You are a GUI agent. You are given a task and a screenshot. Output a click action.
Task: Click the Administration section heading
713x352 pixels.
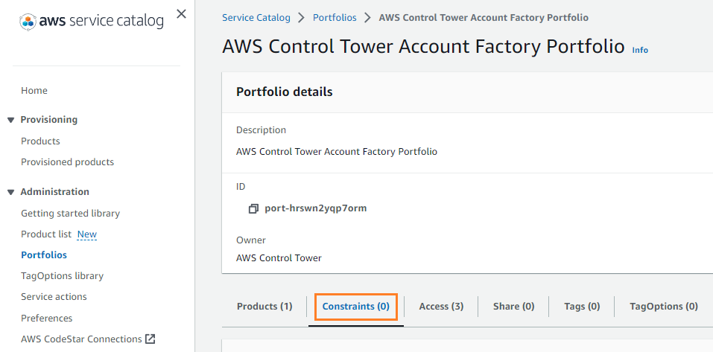54,192
